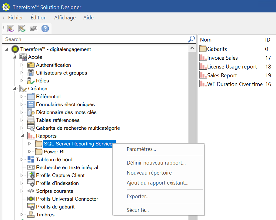Image resolution: width=276 pixels, height=220 pixels.
Task: Open the Aide menu
Action: tap(88, 18)
